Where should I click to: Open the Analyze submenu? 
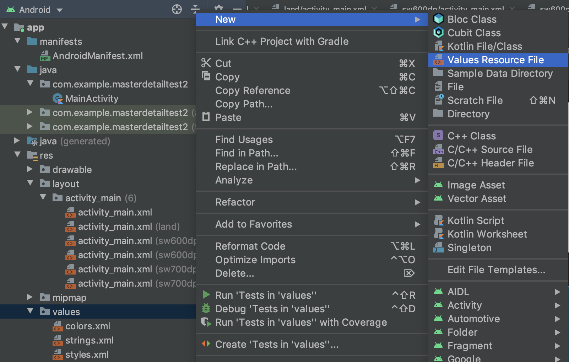click(x=312, y=180)
